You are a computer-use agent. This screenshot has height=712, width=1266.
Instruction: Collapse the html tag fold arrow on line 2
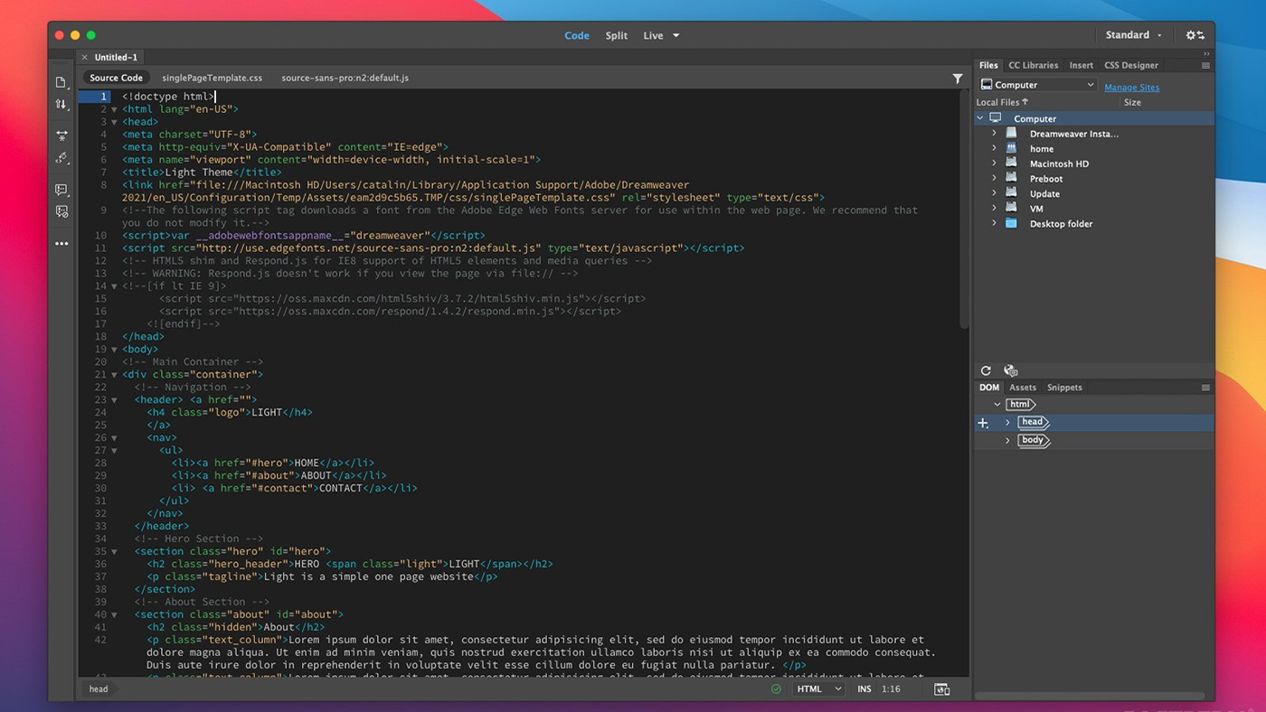(114, 109)
